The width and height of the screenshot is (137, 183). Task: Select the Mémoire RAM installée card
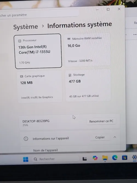87,49
